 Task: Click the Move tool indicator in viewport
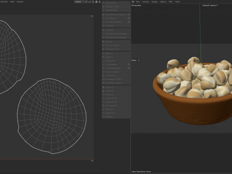tap(136, 60)
